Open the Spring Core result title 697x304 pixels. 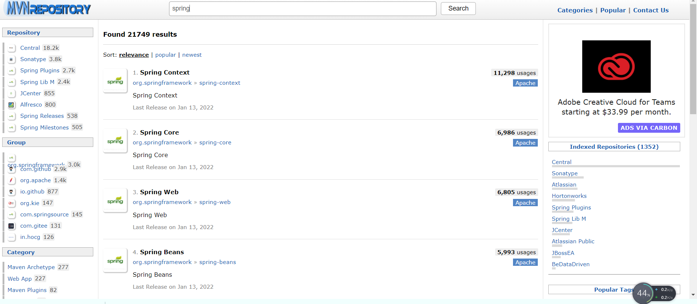(x=160, y=132)
